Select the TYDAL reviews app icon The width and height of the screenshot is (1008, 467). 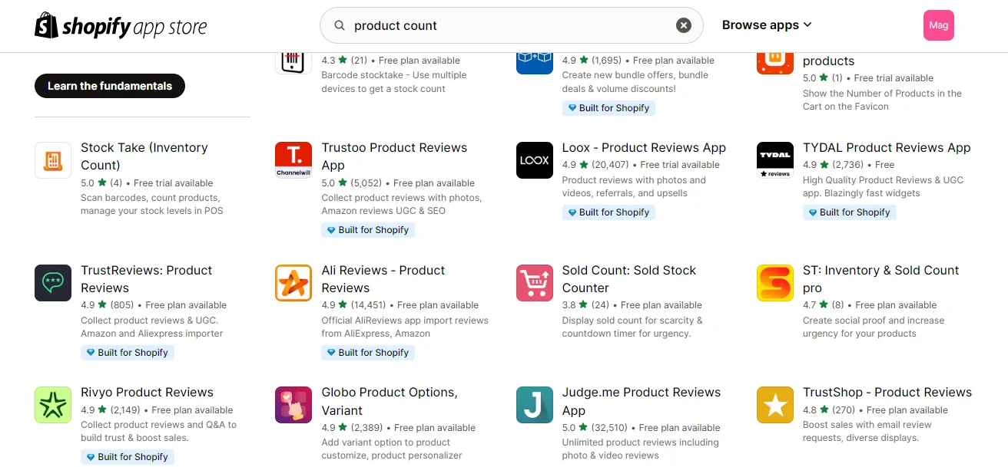point(774,160)
